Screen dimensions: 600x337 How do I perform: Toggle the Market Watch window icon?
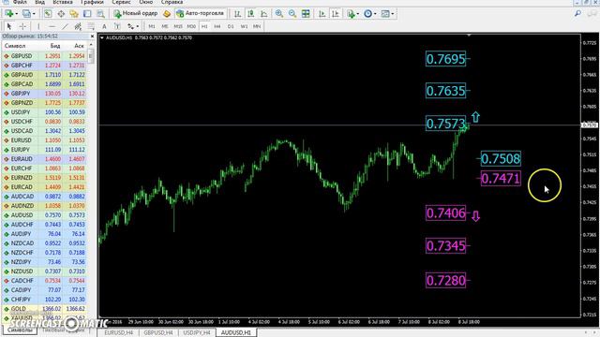48,14
